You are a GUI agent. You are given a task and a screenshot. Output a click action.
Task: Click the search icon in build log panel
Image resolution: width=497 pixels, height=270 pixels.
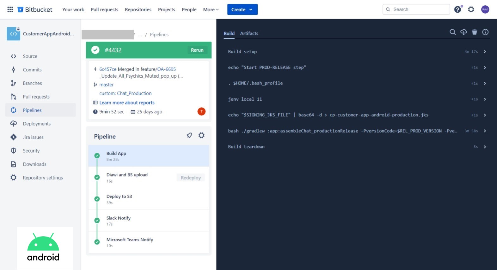pyautogui.click(x=452, y=32)
